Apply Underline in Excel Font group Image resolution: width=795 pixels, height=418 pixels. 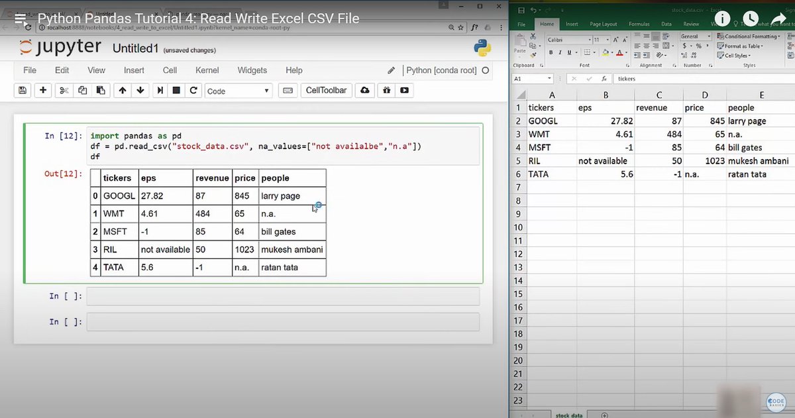click(x=568, y=52)
